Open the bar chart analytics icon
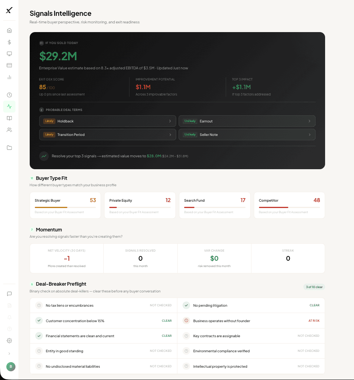Image resolution: width=354 pixels, height=380 pixels. point(10,77)
